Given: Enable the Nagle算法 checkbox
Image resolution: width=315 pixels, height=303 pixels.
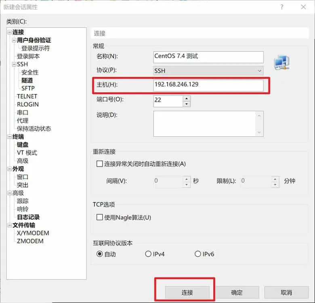Looking at the screenshot, I should coord(100,217).
